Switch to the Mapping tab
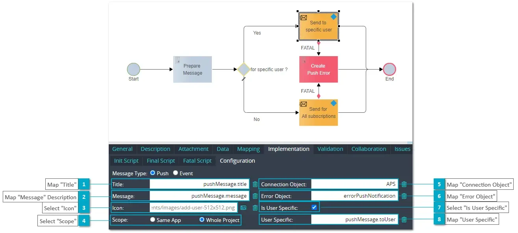518x233 pixels. pos(249,149)
